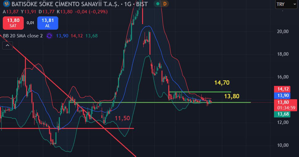Click the 10,00 price scale label

[283, 145]
